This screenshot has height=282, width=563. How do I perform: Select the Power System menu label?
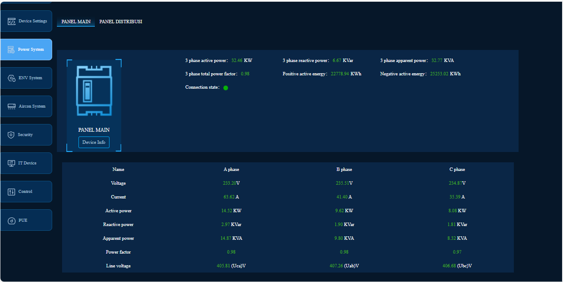click(31, 50)
